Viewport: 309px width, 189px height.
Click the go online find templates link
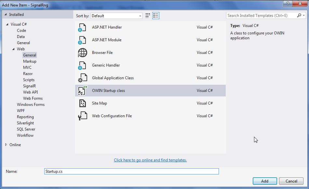(150, 160)
